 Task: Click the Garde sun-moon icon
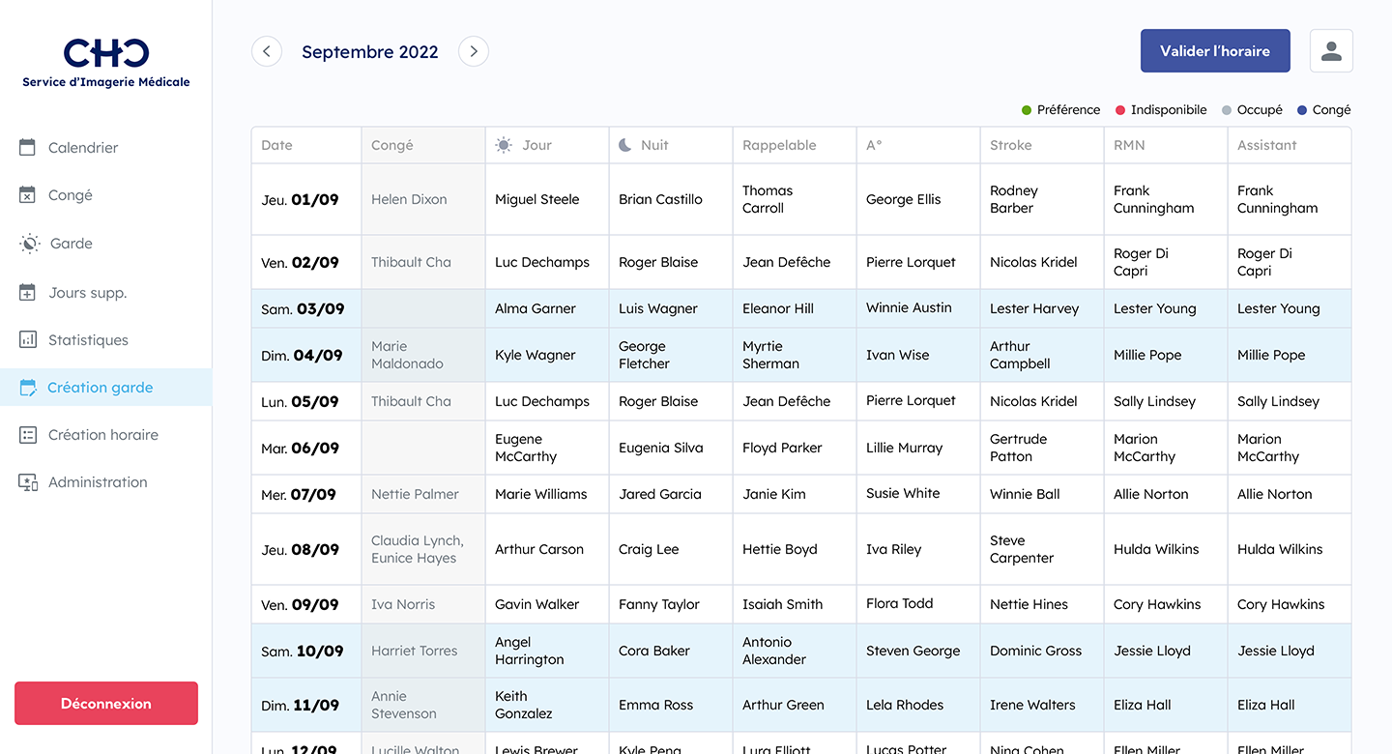click(x=29, y=244)
